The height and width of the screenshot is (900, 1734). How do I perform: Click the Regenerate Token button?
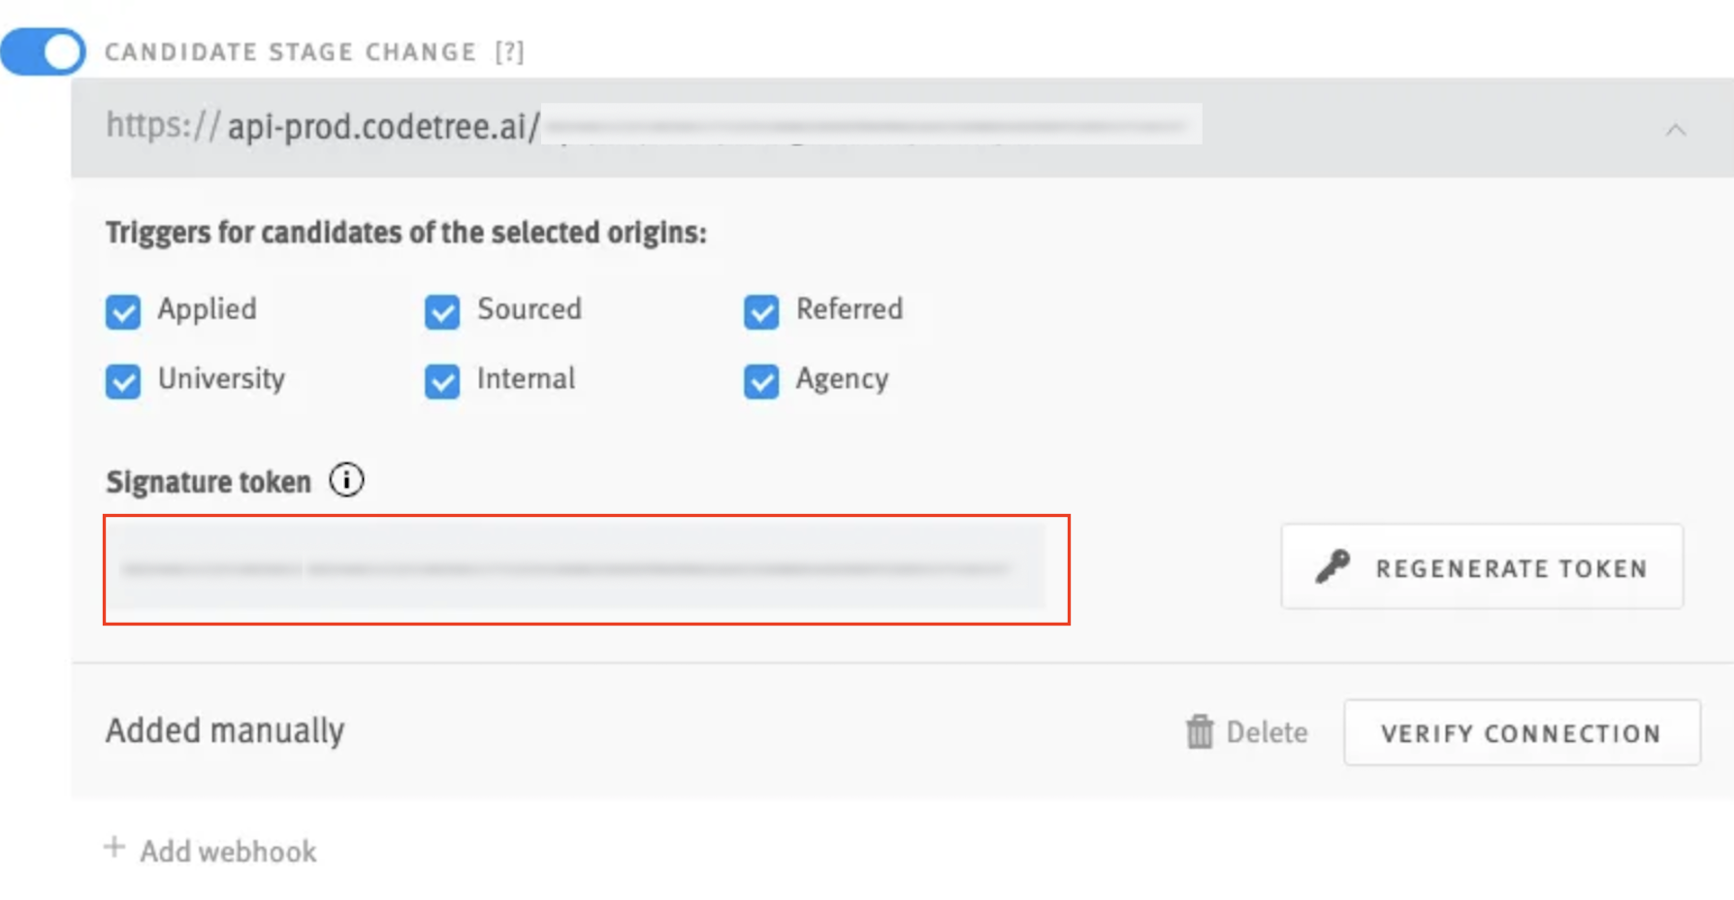click(1482, 566)
